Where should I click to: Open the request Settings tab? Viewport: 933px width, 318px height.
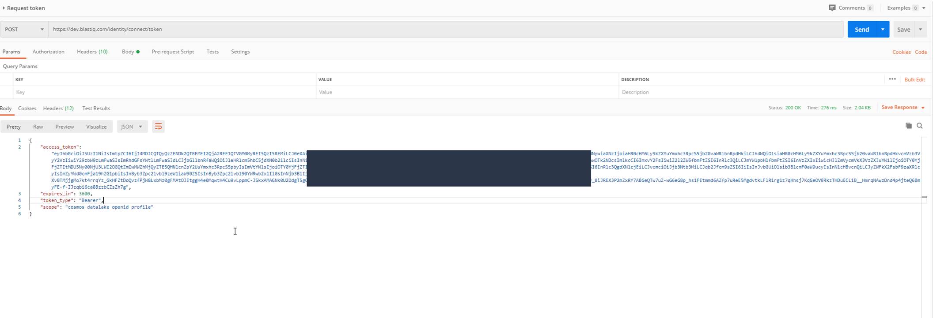(240, 52)
